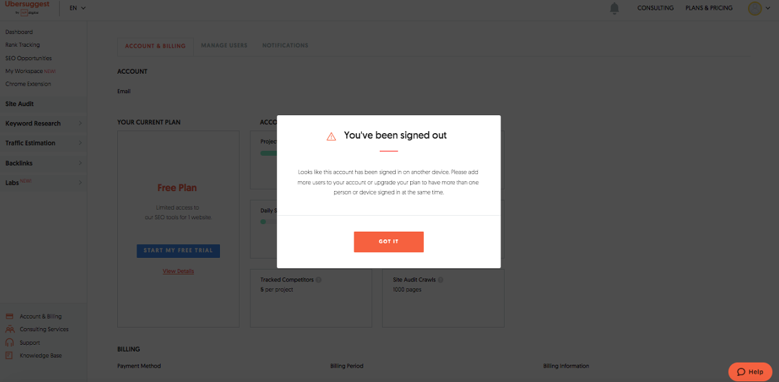Click the Consulting Services people icon

[x=10, y=330]
